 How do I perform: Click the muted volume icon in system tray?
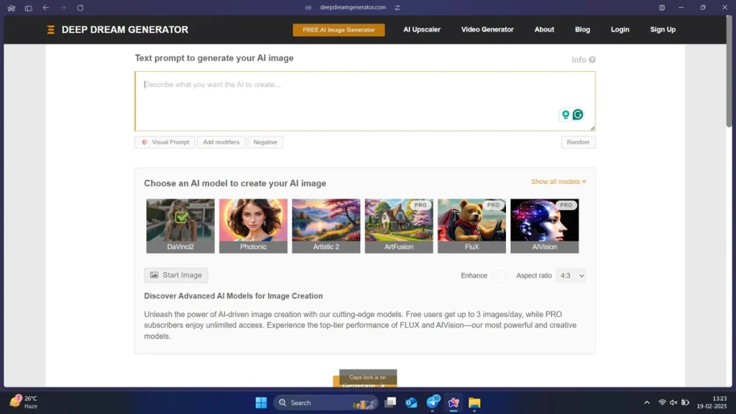[x=673, y=402]
